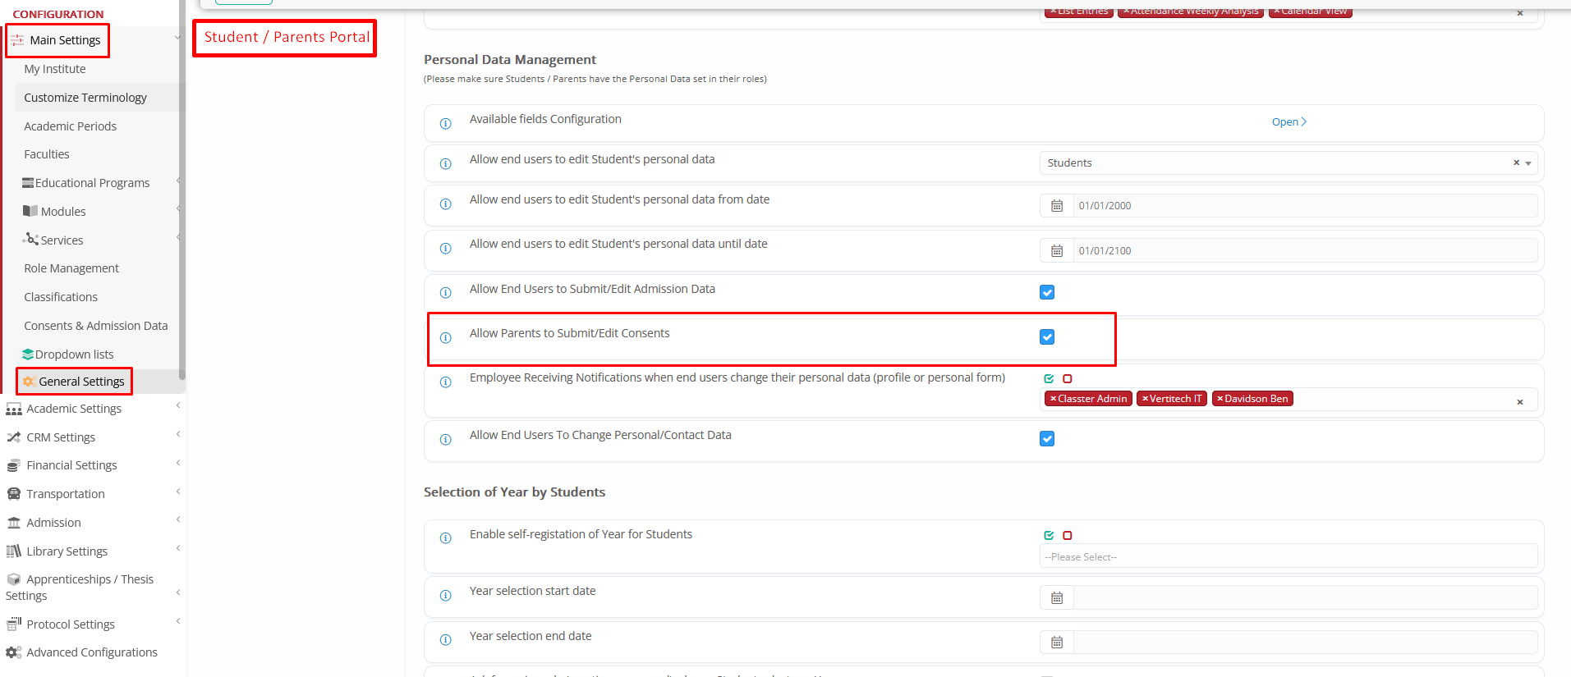Screen dimensions: 1571x677
Task: Click the info icon beside Available fields Configuration
Action: tap(445, 124)
